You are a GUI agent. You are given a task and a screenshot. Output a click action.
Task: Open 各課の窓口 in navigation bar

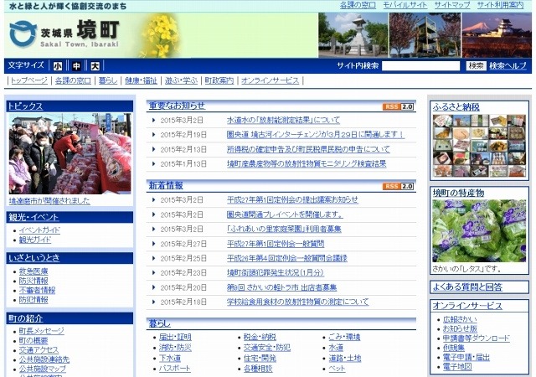[x=73, y=80]
